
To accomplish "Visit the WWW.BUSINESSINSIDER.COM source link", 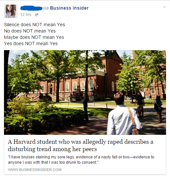I will pyautogui.click(x=35, y=170).
